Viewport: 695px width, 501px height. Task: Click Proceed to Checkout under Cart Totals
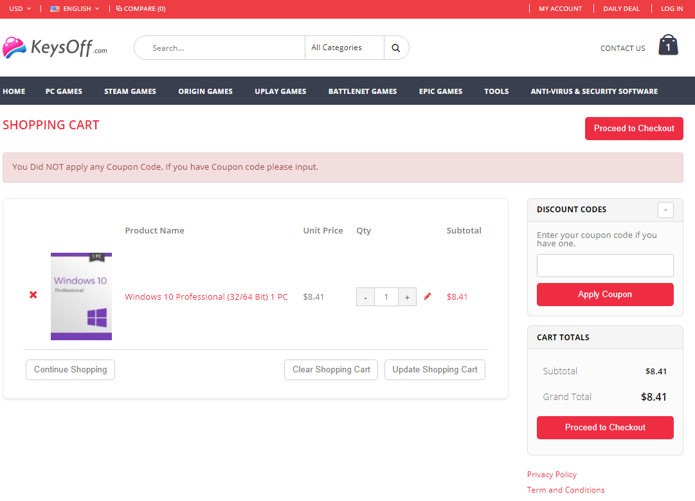tap(605, 428)
